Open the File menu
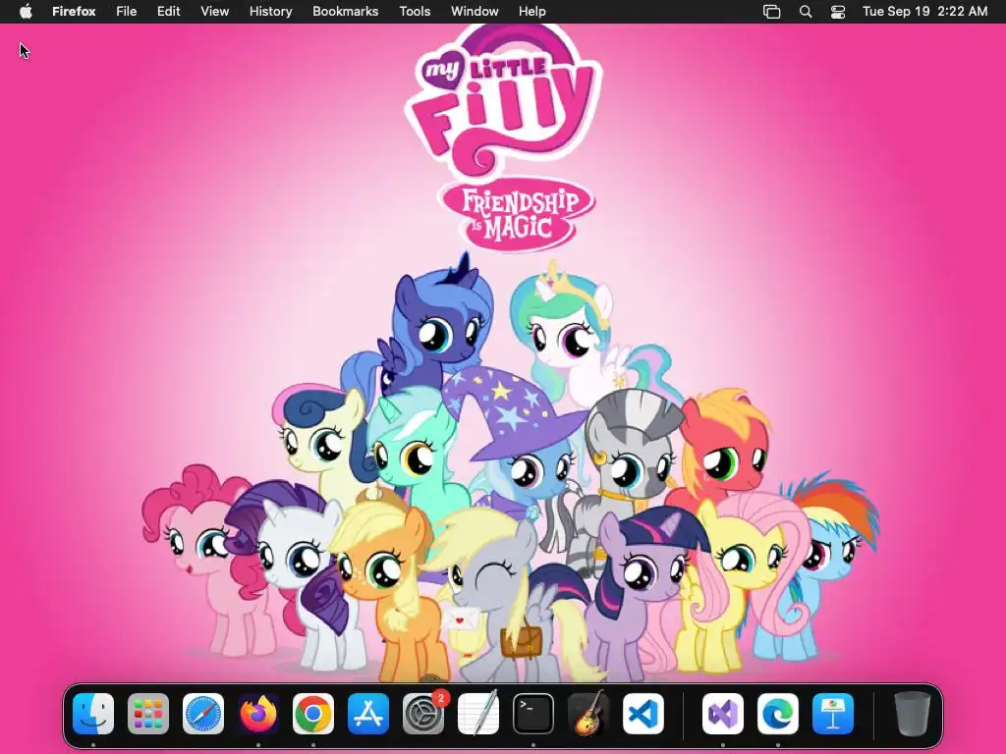This screenshot has width=1006, height=754. [x=127, y=12]
